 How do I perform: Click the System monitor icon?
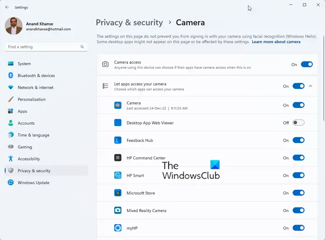click(x=11, y=64)
